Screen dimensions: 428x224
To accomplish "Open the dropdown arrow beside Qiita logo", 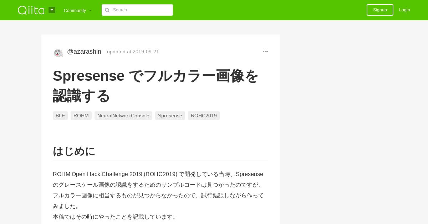I will point(52,10).
